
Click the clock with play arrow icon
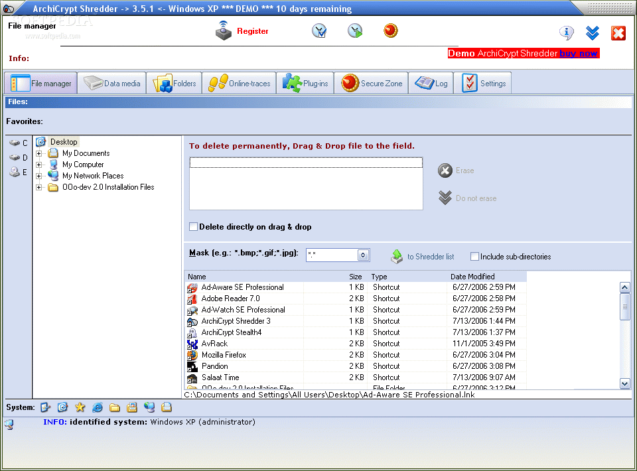coord(355,31)
